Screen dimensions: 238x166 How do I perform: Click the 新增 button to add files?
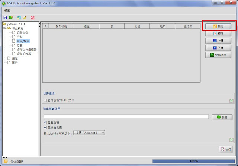[218, 26]
